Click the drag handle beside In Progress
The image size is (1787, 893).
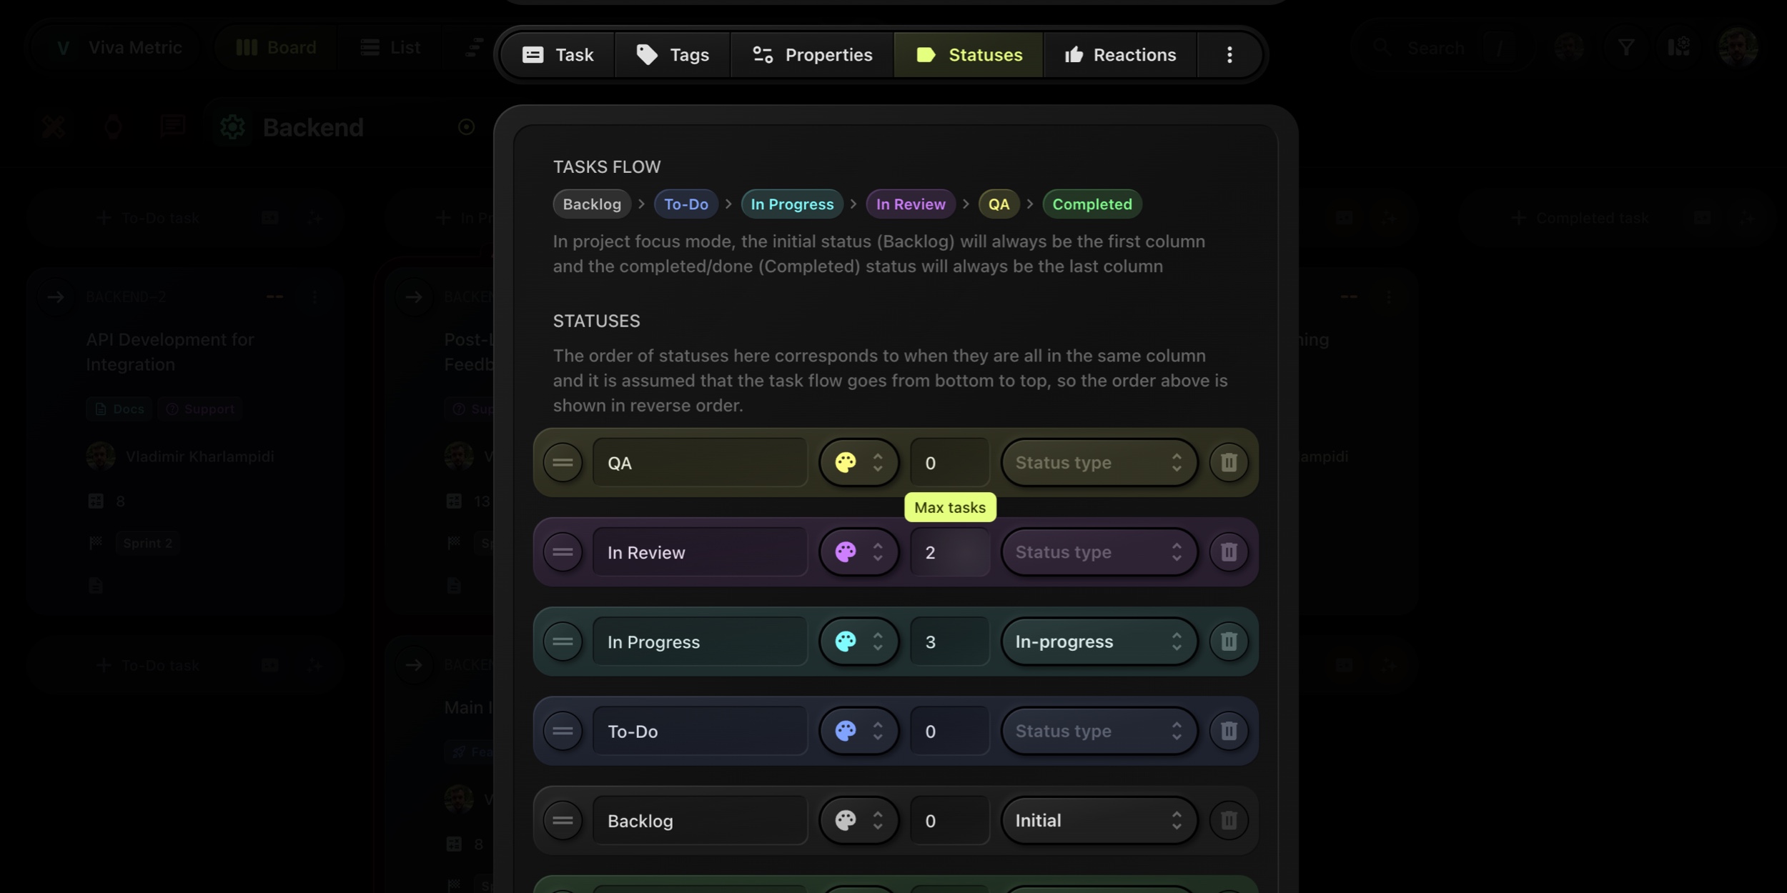(563, 642)
